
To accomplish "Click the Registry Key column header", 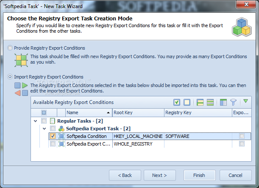I will [198, 112].
